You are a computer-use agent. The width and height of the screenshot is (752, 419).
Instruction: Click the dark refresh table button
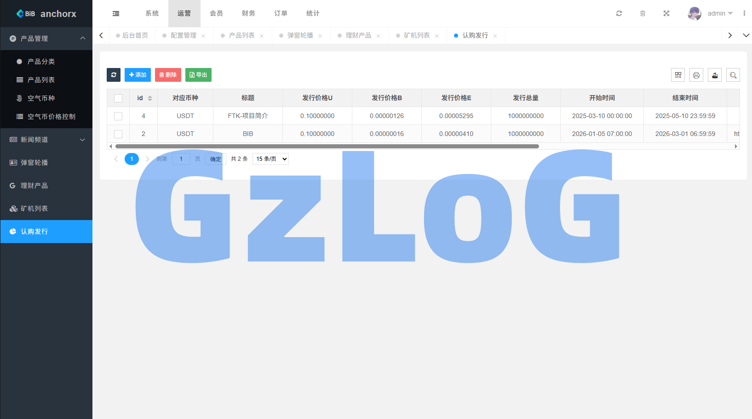pos(114,75)
